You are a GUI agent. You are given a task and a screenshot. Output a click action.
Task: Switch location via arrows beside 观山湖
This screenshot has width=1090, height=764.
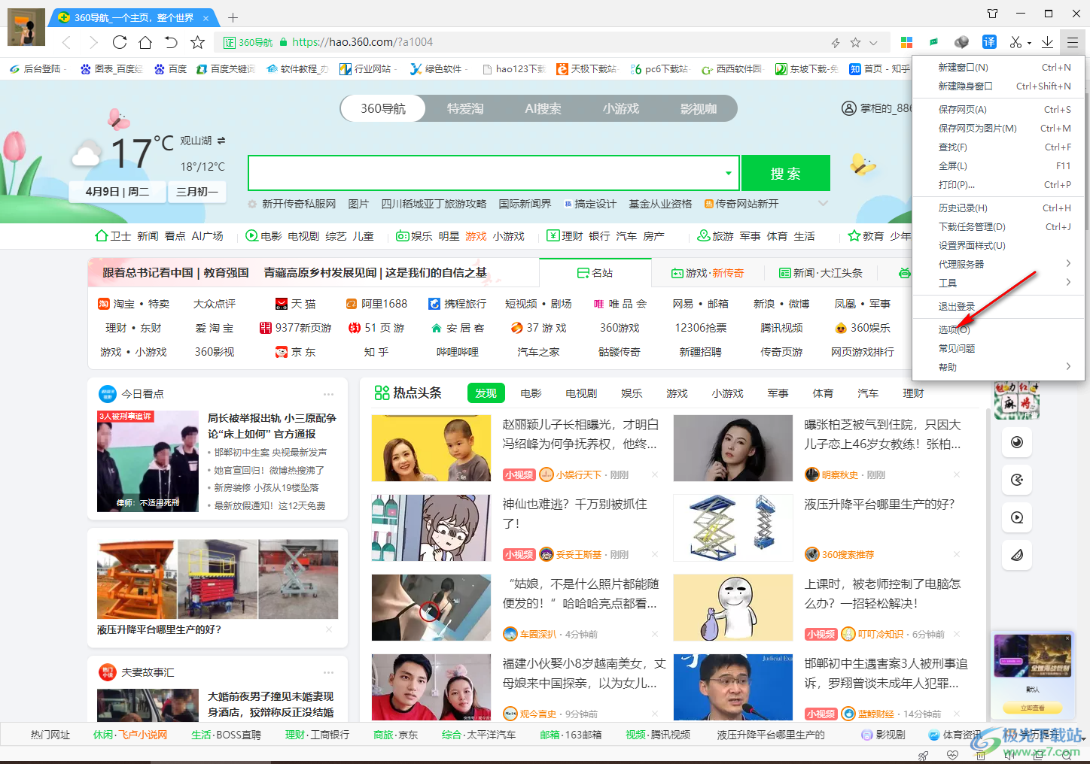[x=221, y=141]
